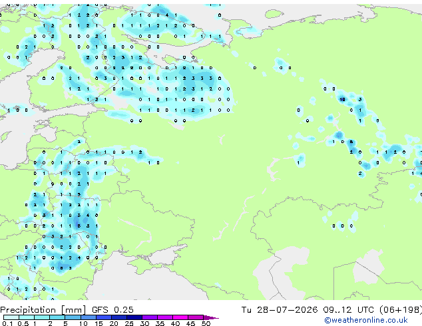Click the "09..12 UTC" time range text
The image size is (422, 326).
click(349, 310)
